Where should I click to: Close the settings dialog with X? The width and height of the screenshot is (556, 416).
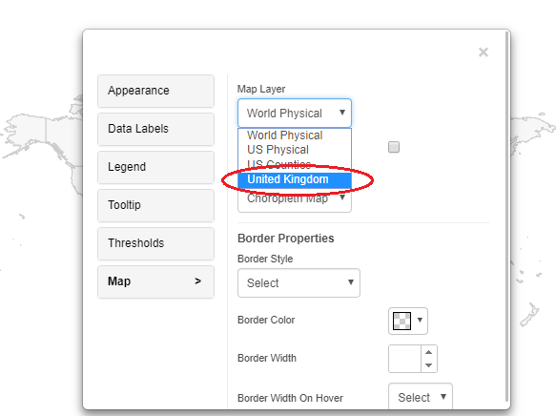coord(483,52)
